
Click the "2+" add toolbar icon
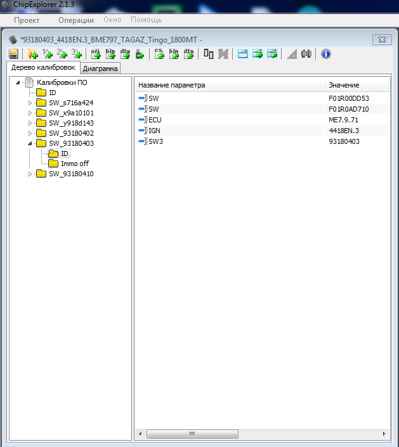point(62,55)
